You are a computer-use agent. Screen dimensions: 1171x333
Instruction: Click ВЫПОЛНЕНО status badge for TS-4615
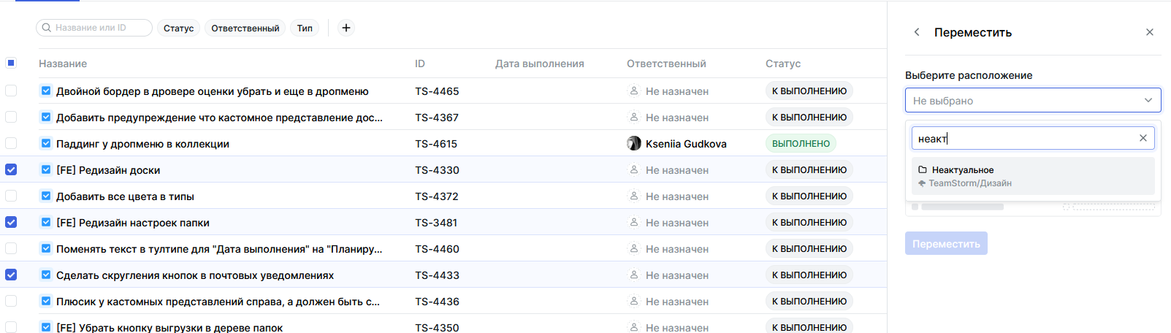pyautogui.click(x=801, y=144)
